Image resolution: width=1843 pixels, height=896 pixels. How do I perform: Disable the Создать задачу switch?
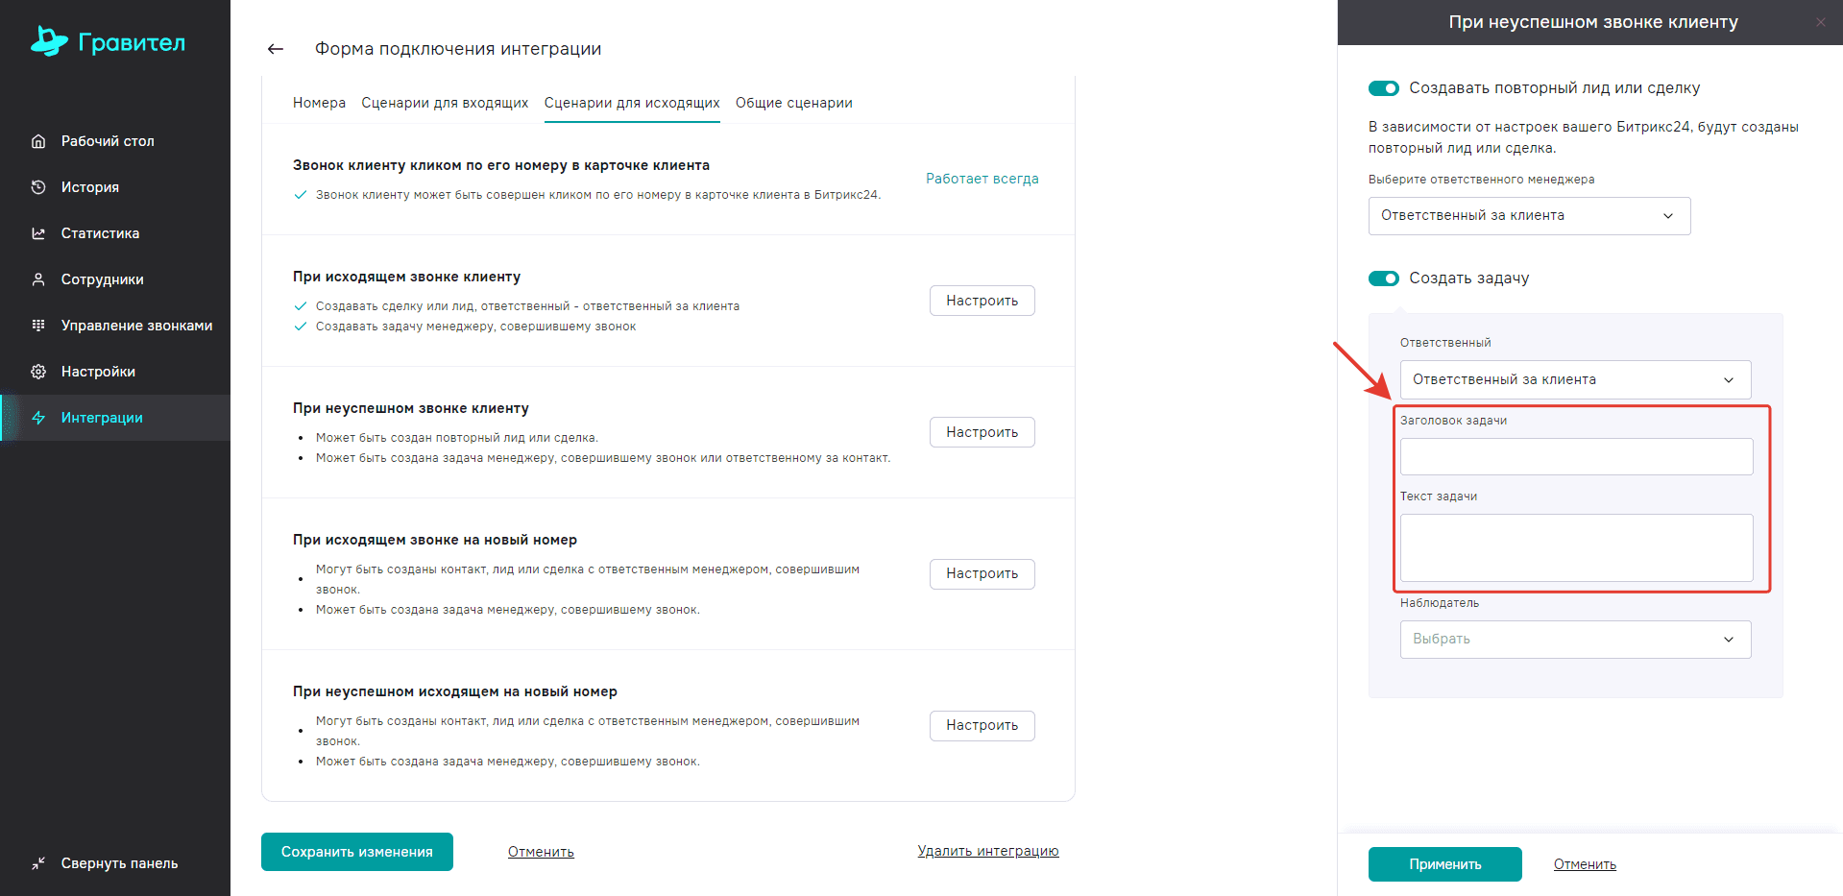coord(1384,278)
